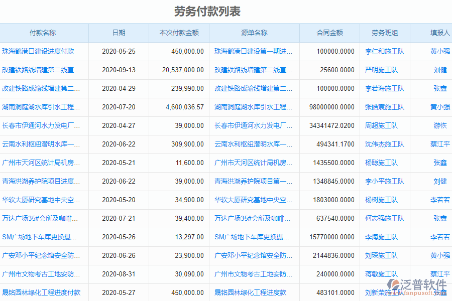
Task: Open labor team 周超施工队
Action: point(381,125)
